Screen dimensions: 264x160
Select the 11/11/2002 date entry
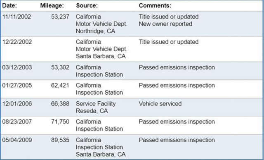16,17
